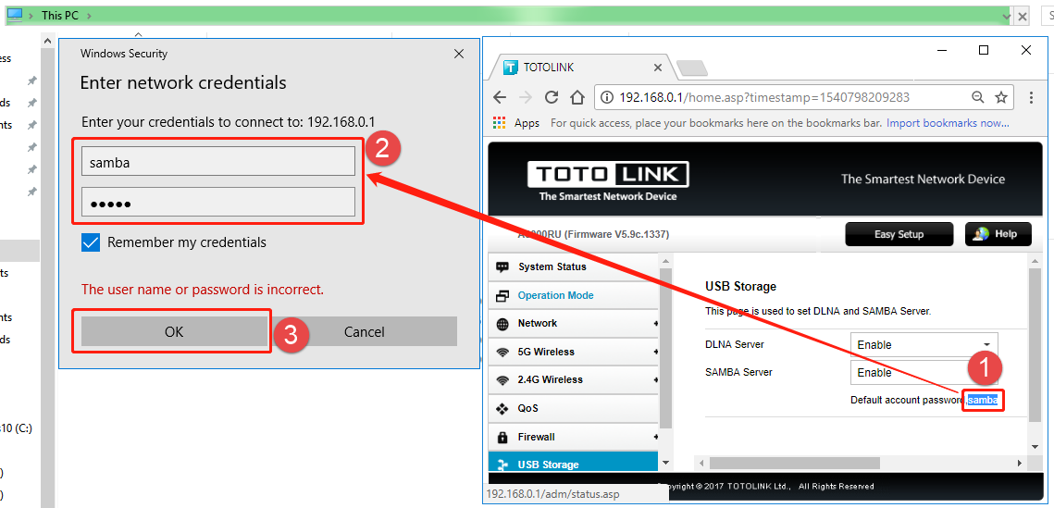Screen dimensions: 1054x508
Task: Click Explorer address bar clear X button
Action: 1022,16
